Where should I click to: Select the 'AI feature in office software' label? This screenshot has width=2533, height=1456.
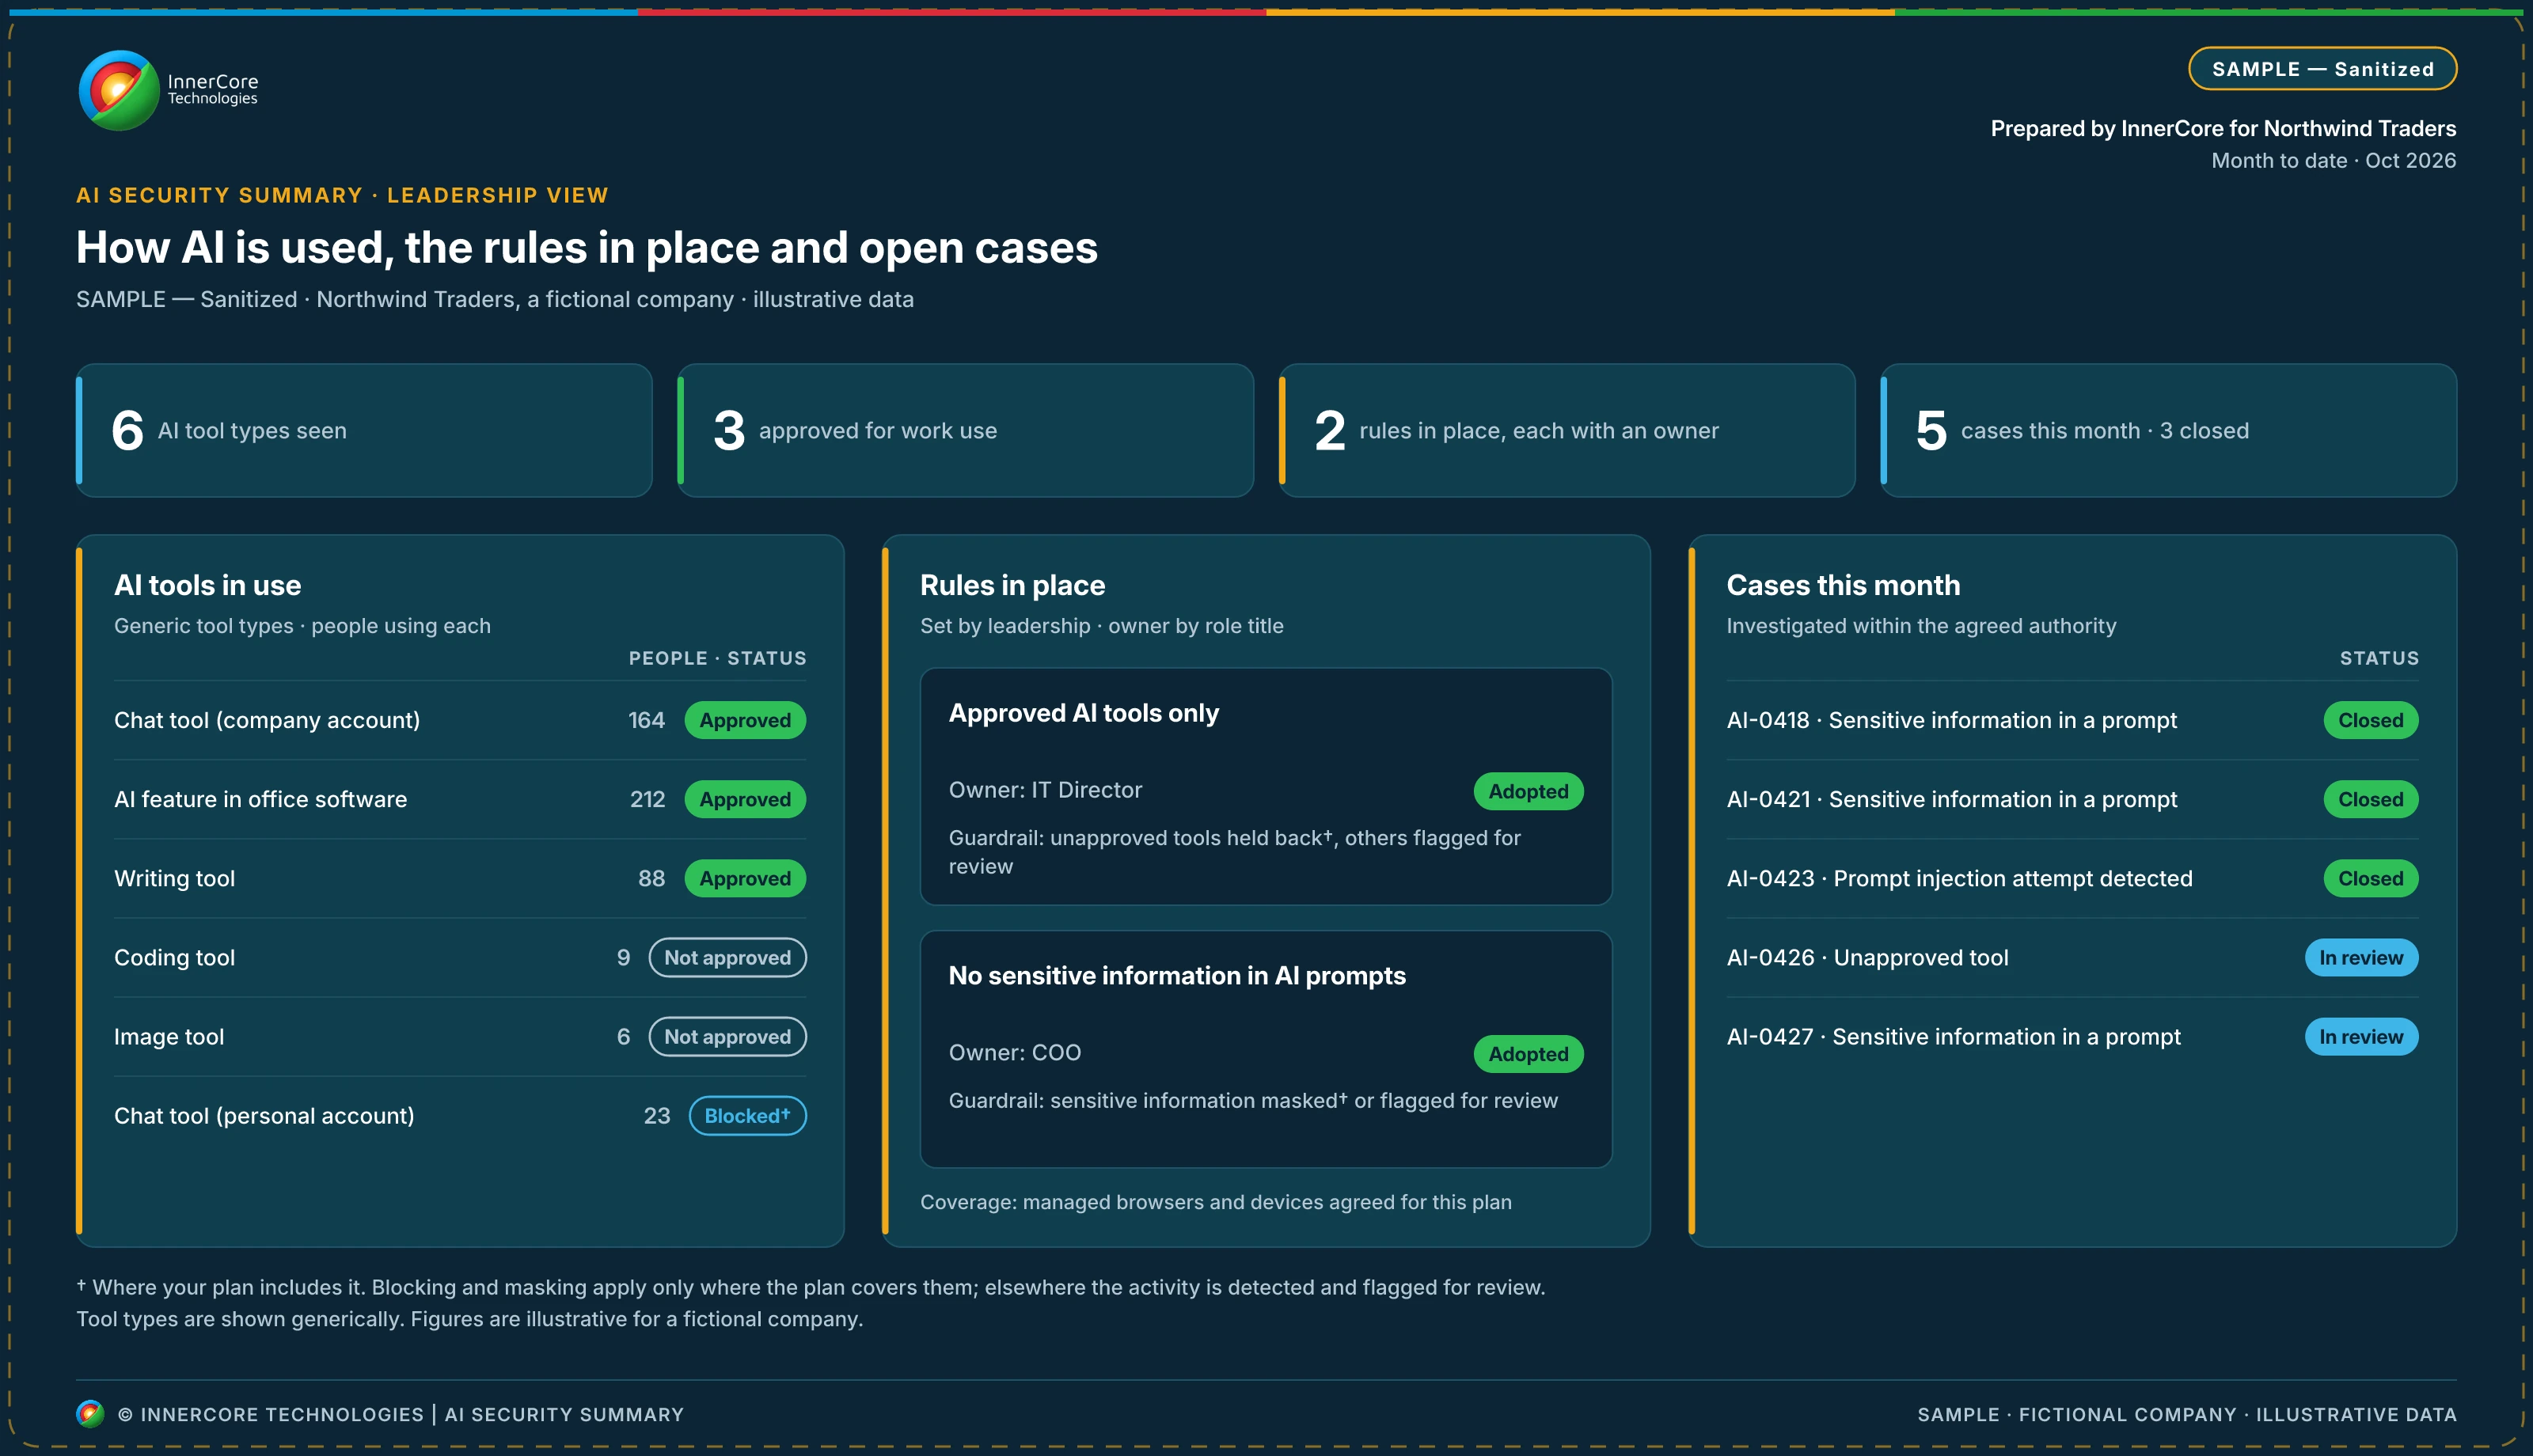coord(261,799)
